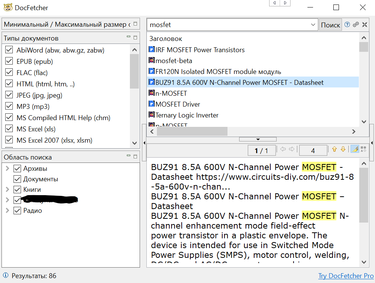
Task: Uncheck AbiWord document type
Action: (9, 50)
